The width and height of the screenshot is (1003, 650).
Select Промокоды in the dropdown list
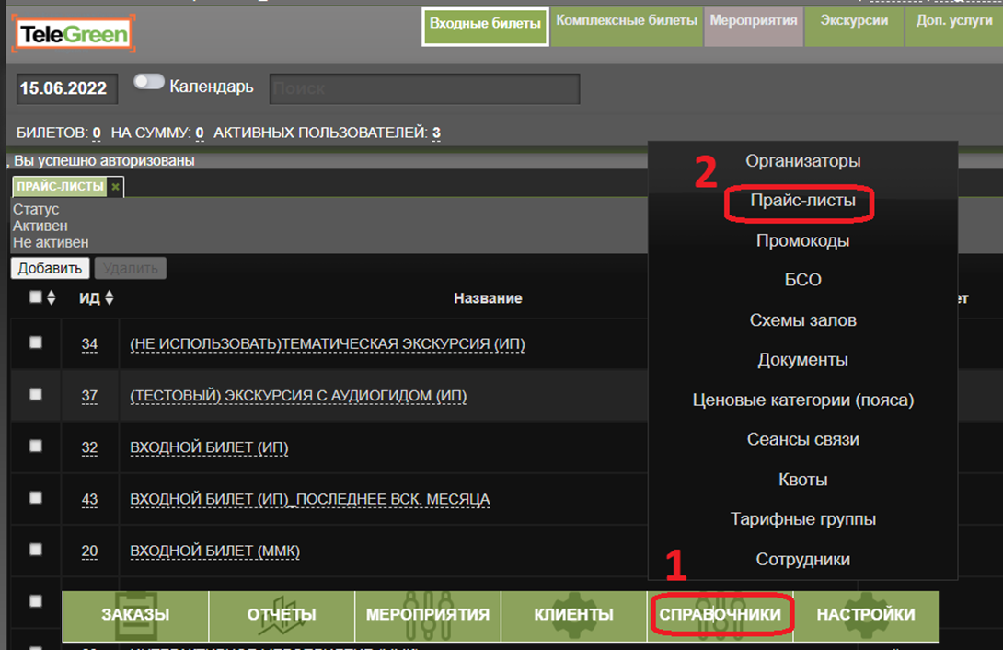802,240
